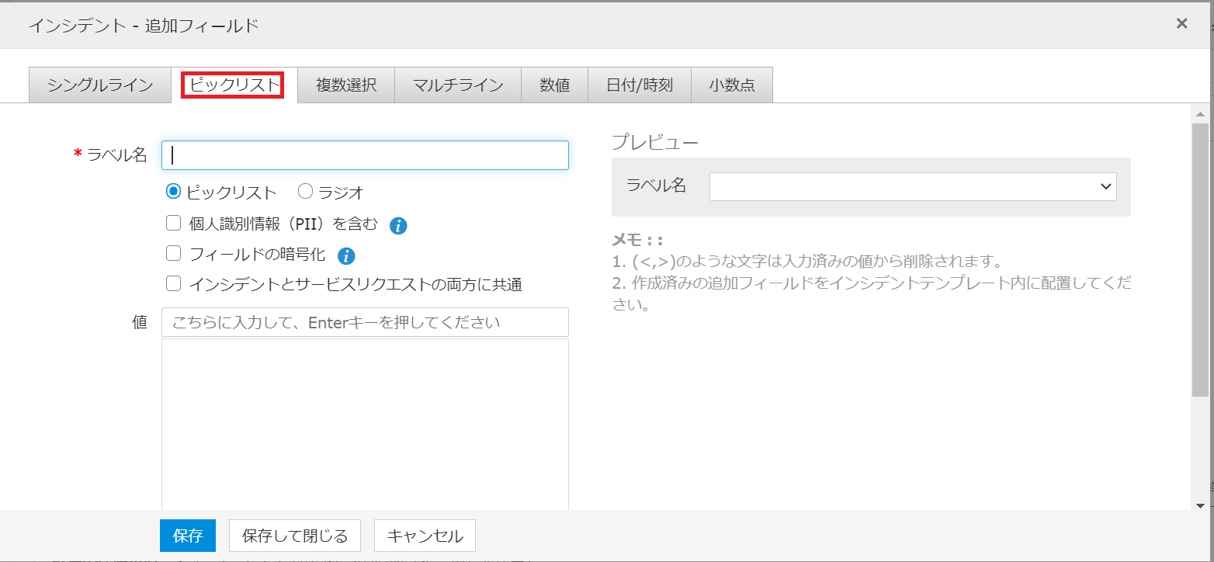Open the 複数選択 tab
Screen dimensions: 1214x562
tap(346, 85)
